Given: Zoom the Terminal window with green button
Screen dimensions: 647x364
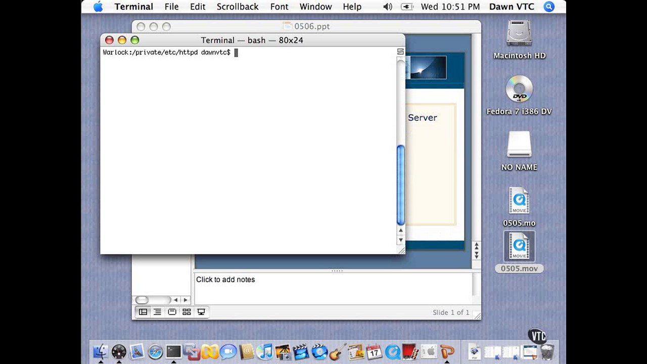Looking at the screenshot, I should (x=135, y=40).
